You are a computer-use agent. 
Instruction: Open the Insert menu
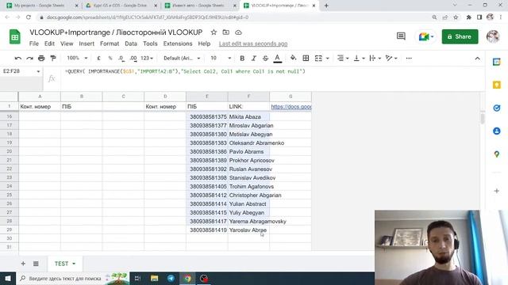[87, 44]
